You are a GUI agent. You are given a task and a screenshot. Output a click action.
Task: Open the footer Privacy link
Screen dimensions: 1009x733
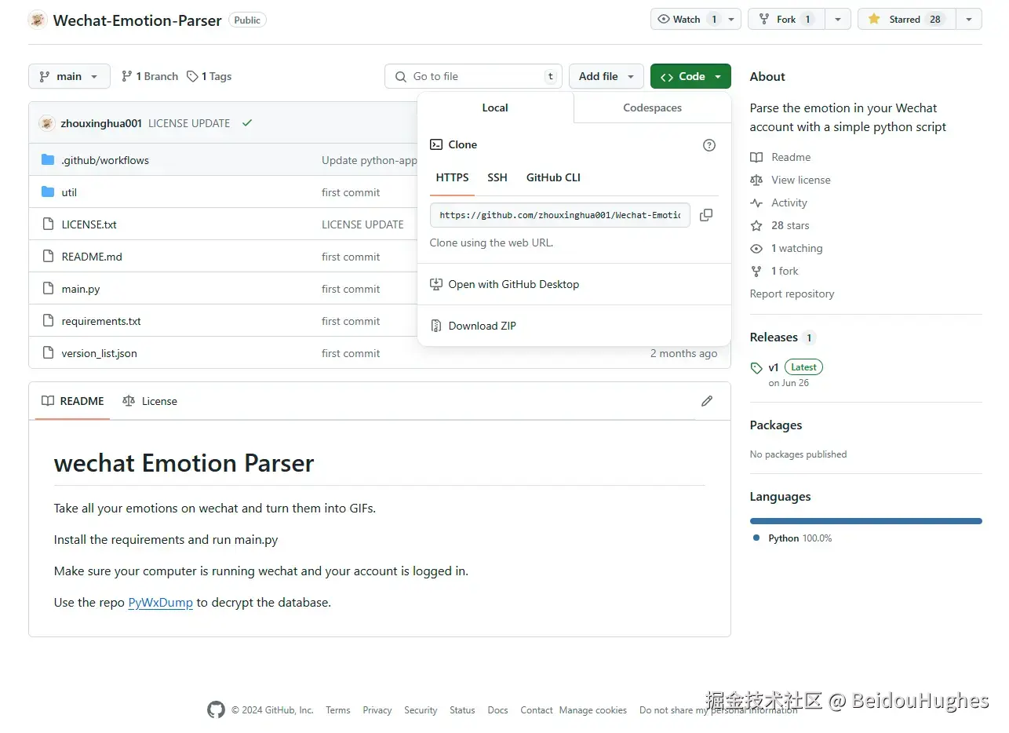(377, 710)
